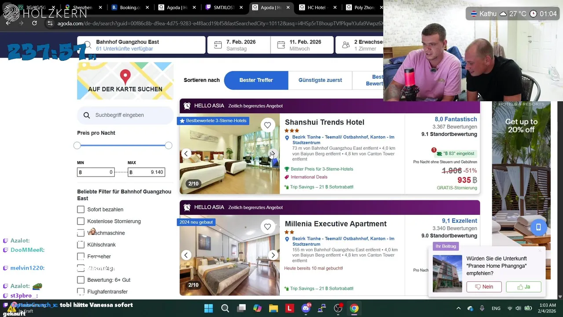
Task: Answer Nein in the Pranee Home recommendation popup
Action: point(484,287)
